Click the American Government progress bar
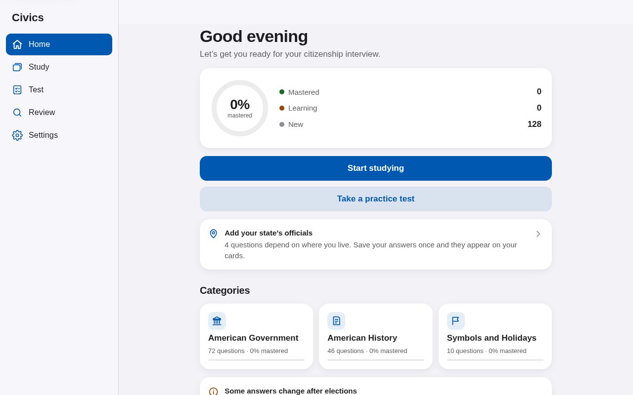 pos(256,360)
